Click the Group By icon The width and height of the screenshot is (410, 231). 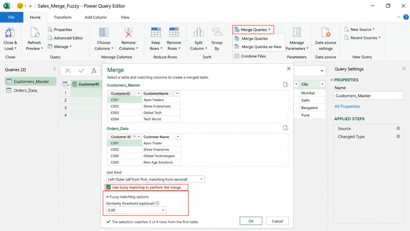pos(217,33)
